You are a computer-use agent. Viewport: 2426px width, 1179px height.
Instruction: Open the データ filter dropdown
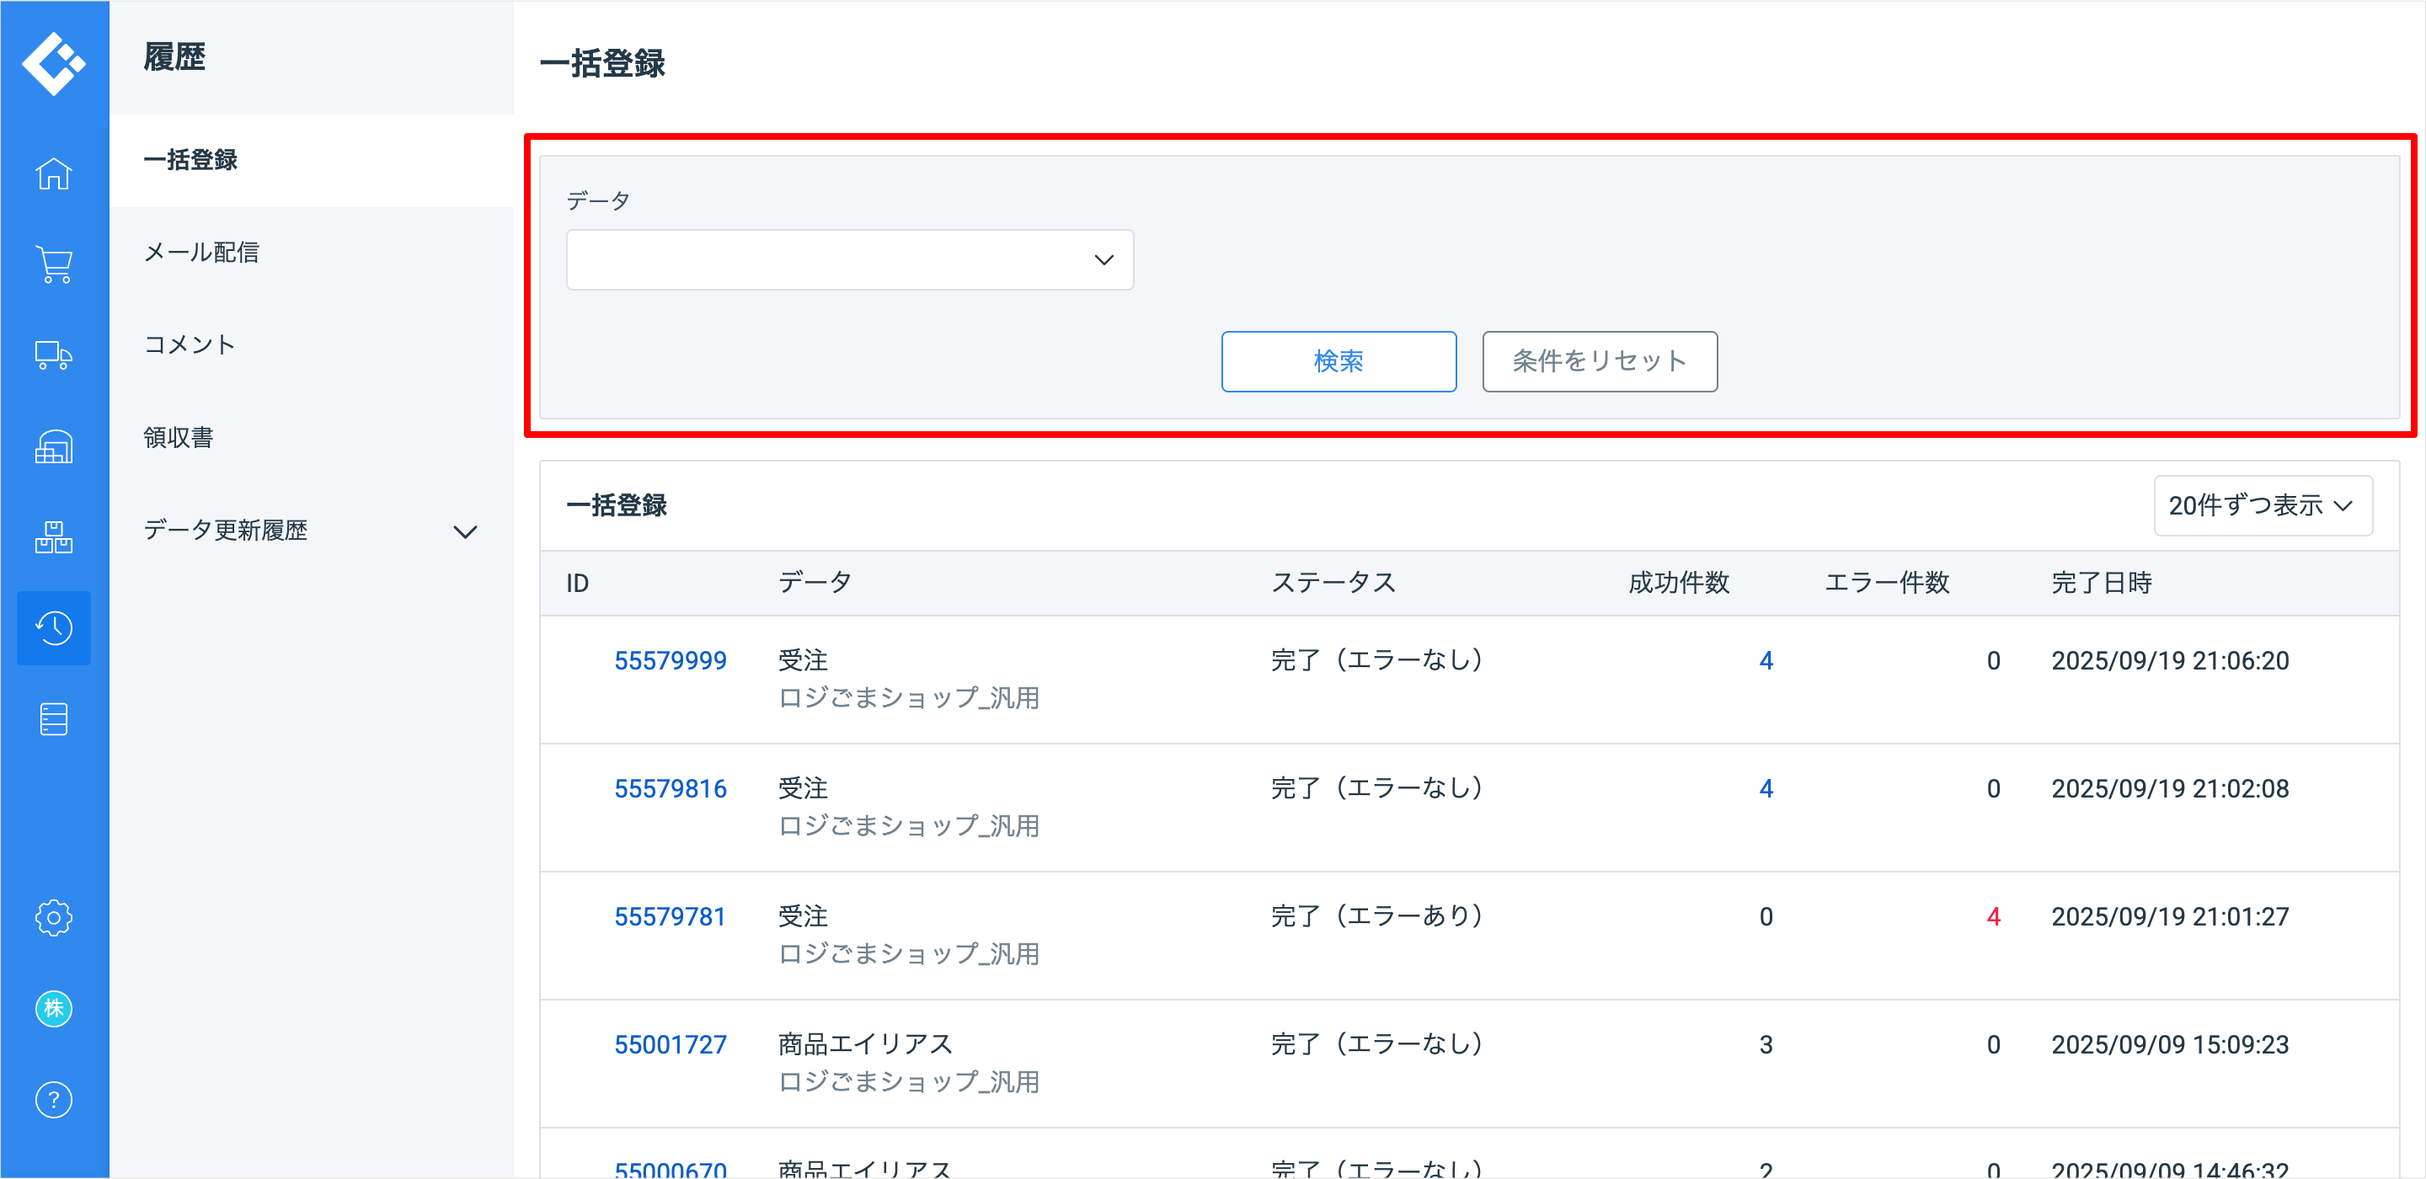[x=849, y=260]
